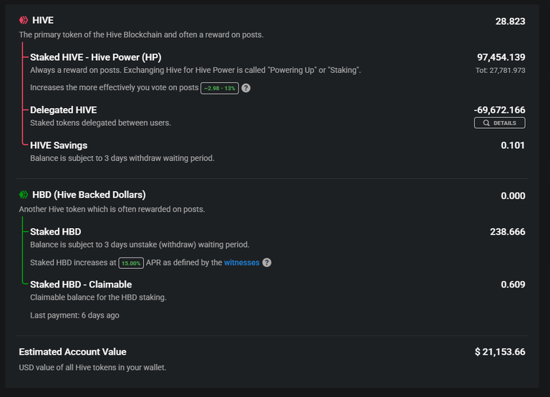The width and height of the screenshot is (550, 397).
Task: Open Staked HBD balance 238.666
Action: tap(508, 232)
